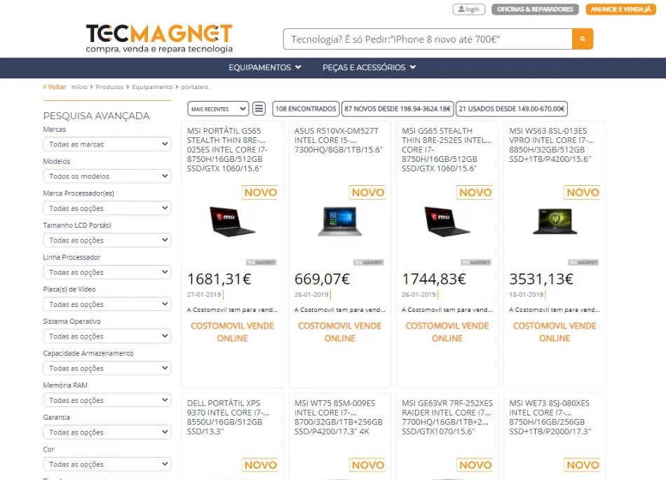Click the 669,07€ price
The width and height of the screenshot is (666, 480).
(322, 279)
